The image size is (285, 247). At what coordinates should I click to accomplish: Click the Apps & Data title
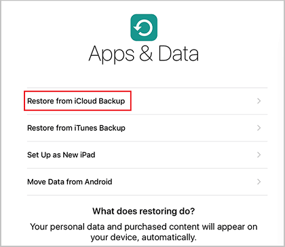click(144, 54)
